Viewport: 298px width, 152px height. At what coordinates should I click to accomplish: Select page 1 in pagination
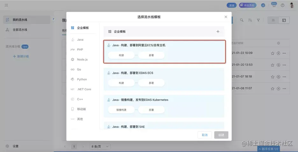pos(74,147)
